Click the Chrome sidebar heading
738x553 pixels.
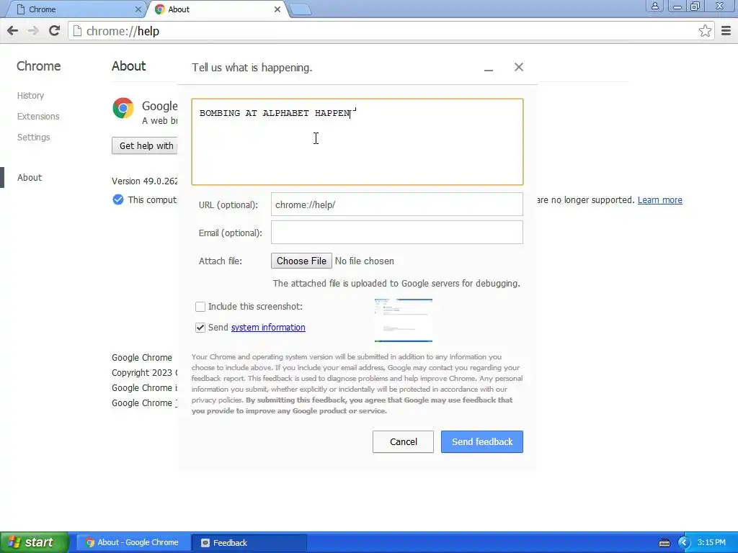click(x=39, y=66)
